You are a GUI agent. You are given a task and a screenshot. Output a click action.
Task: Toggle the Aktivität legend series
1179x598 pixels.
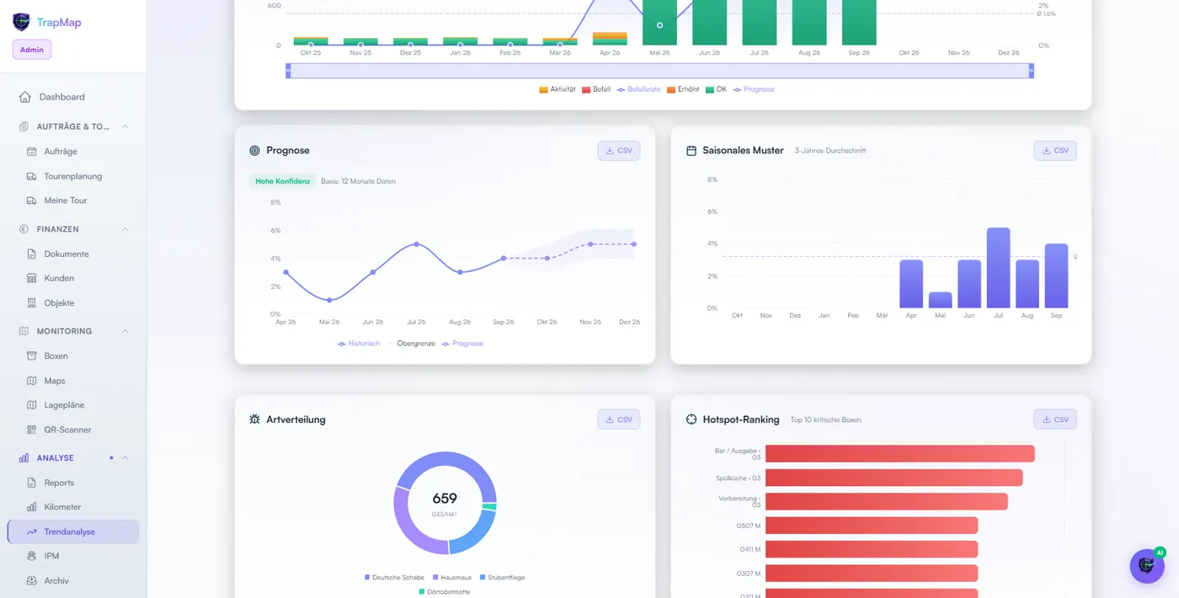557,89
